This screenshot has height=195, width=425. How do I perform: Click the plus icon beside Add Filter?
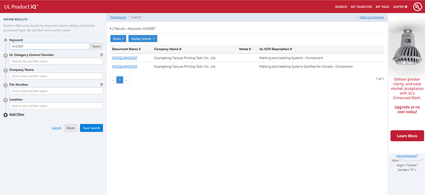(x=5, y=115)
